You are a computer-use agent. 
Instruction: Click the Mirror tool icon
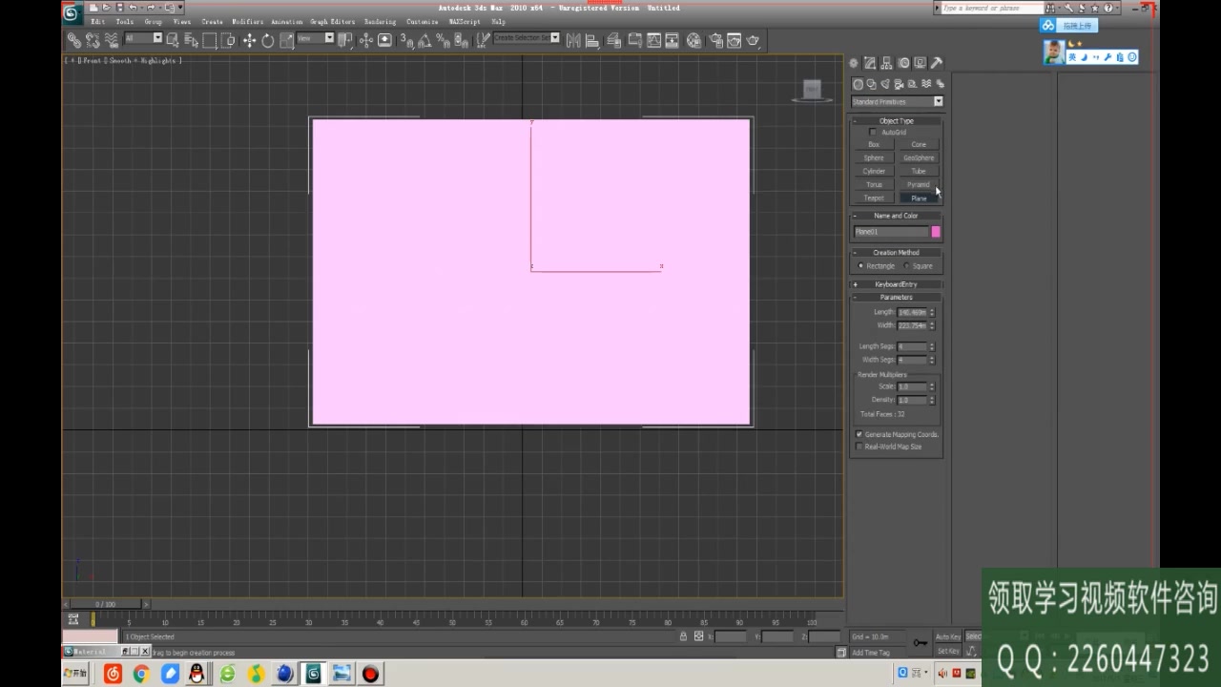pos(573,40)
